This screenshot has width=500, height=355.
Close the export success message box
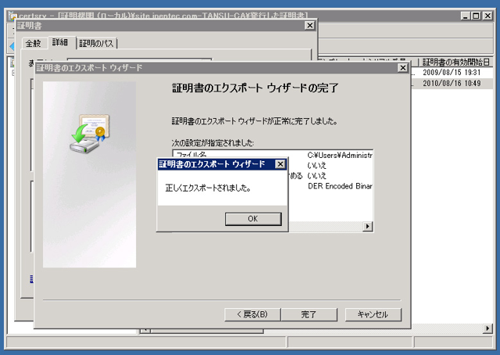click(280, 164)
